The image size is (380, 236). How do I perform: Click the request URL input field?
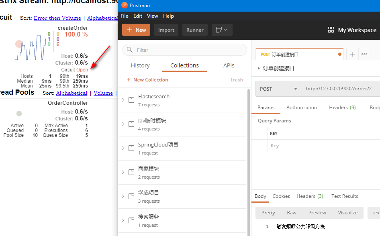(x=341, y=89)
